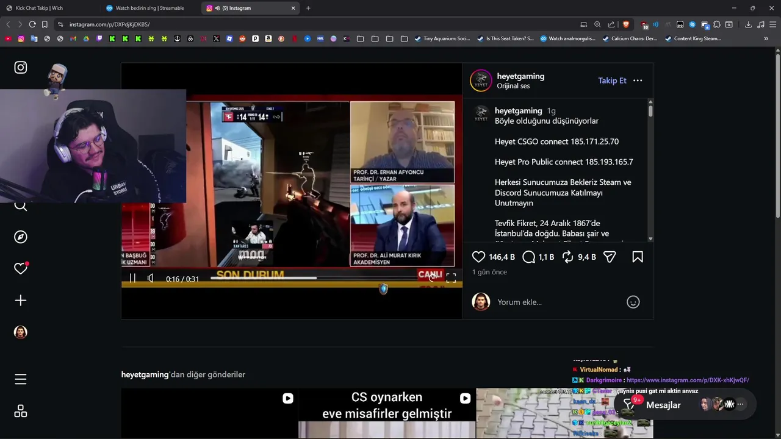Screen dimensions: 781x439
Task: Open Content King Steam bookmark
Action: (x=693, y=38)
